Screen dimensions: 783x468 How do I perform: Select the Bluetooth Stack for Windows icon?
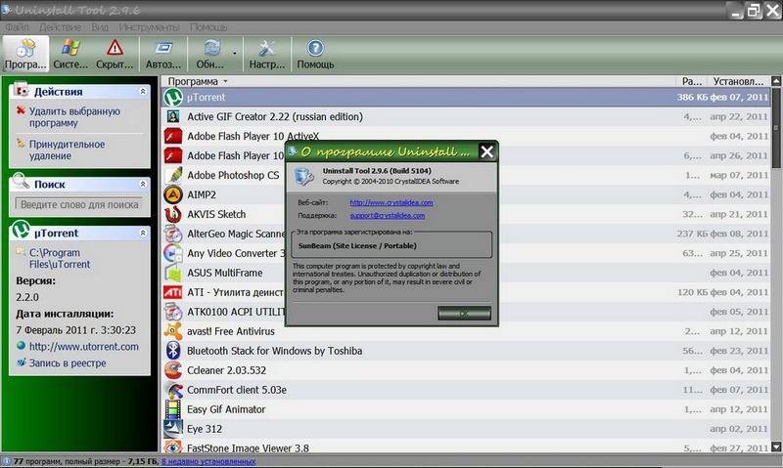[173, 351]
